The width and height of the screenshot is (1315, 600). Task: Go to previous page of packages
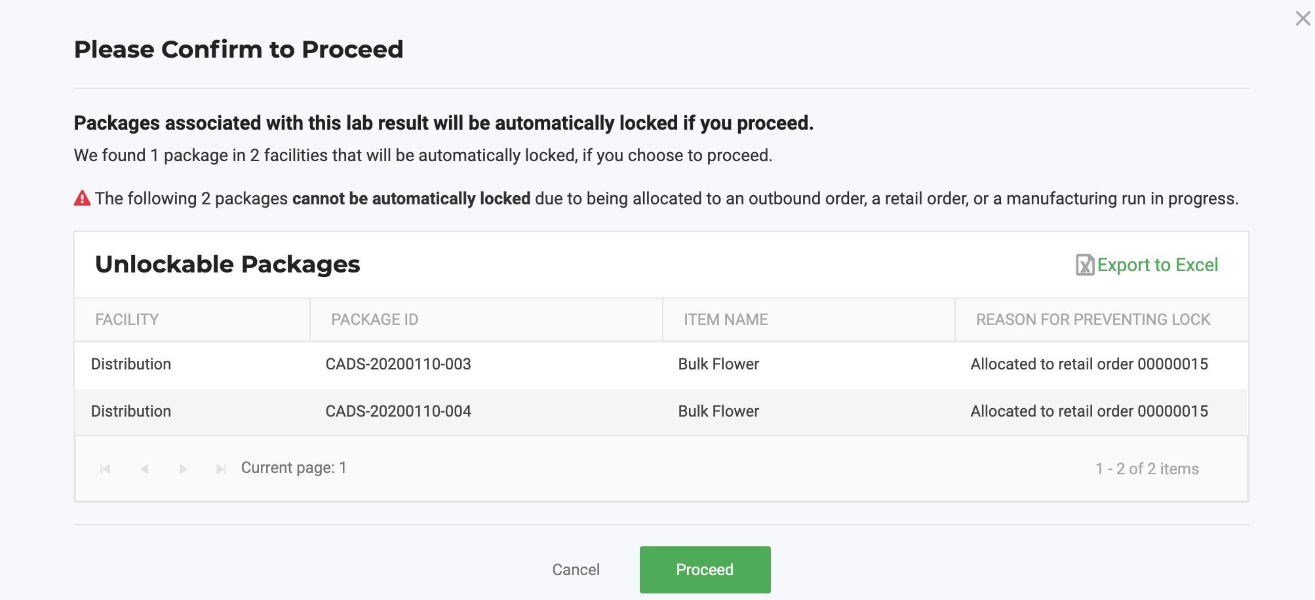[x=144, y=469]
